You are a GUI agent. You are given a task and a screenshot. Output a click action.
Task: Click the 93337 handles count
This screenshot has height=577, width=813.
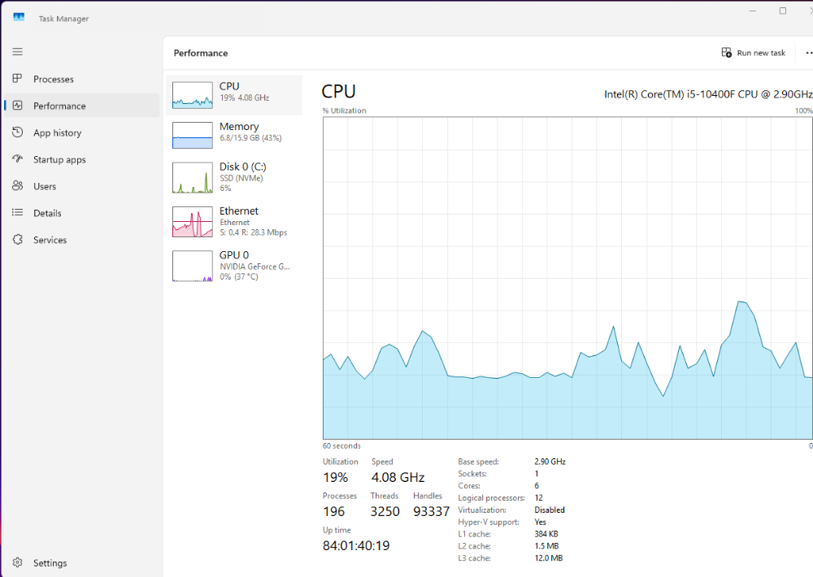pyautogui.click(x=431, y=512)
